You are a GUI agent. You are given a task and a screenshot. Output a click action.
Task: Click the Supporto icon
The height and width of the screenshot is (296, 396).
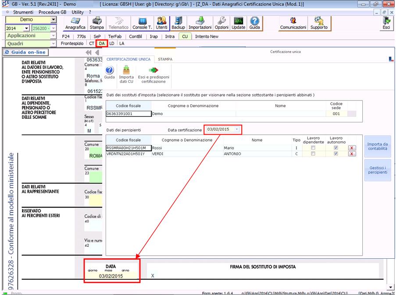pos(319,24)
